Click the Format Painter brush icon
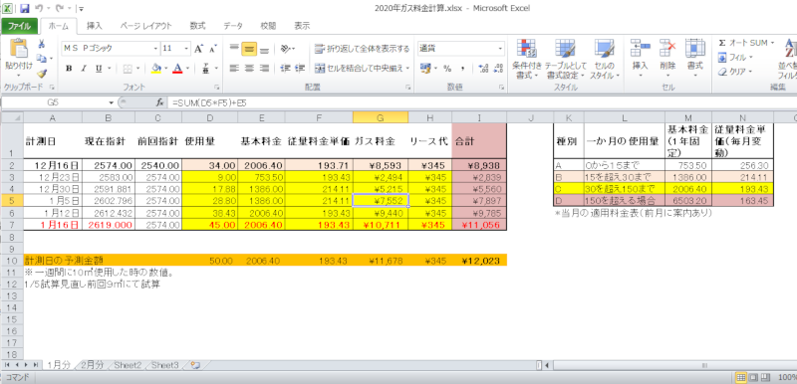This screenshot has width=797, height=384. 42,74
